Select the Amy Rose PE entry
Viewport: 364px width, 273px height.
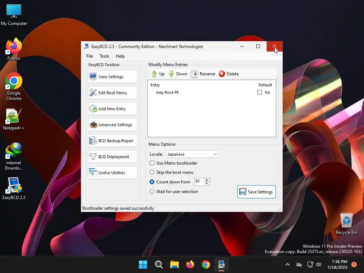pos(167,92)
